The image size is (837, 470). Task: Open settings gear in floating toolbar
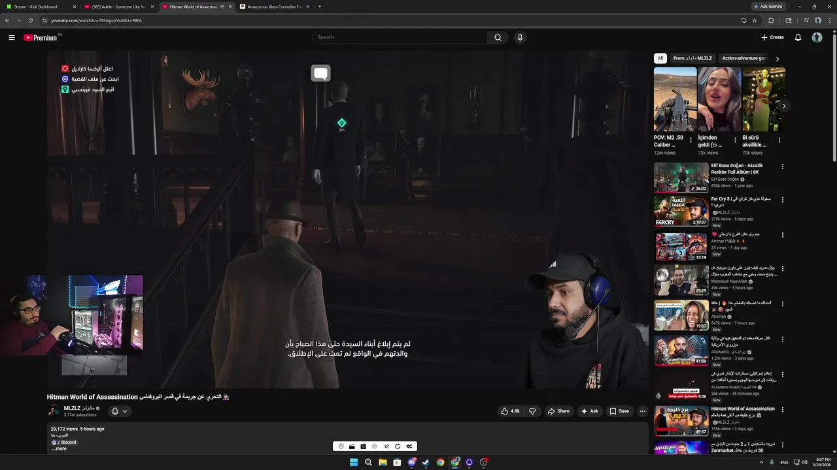pos(409,446)
